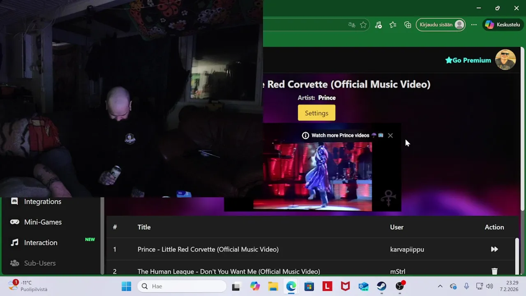This screenshot has height=296, width=526.
Task: Open Steam from the taskbar
Action: pos(381,286)
